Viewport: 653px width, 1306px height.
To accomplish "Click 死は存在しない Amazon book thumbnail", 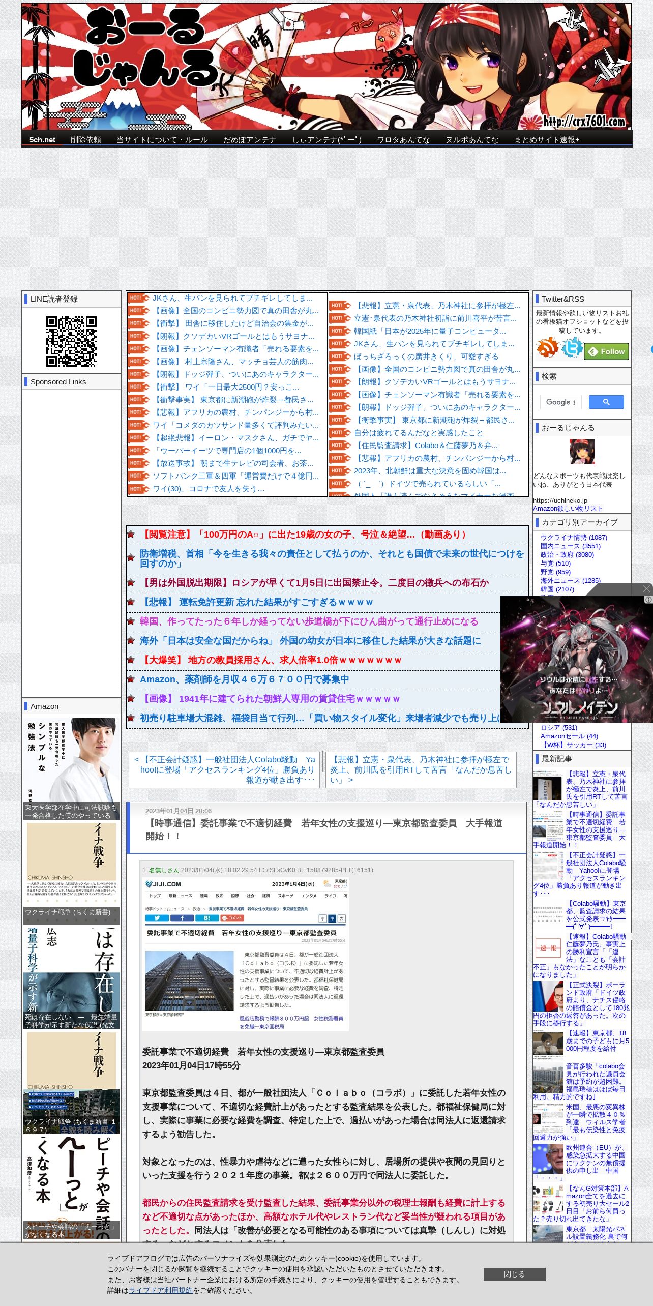I will (x=71, y=977).
